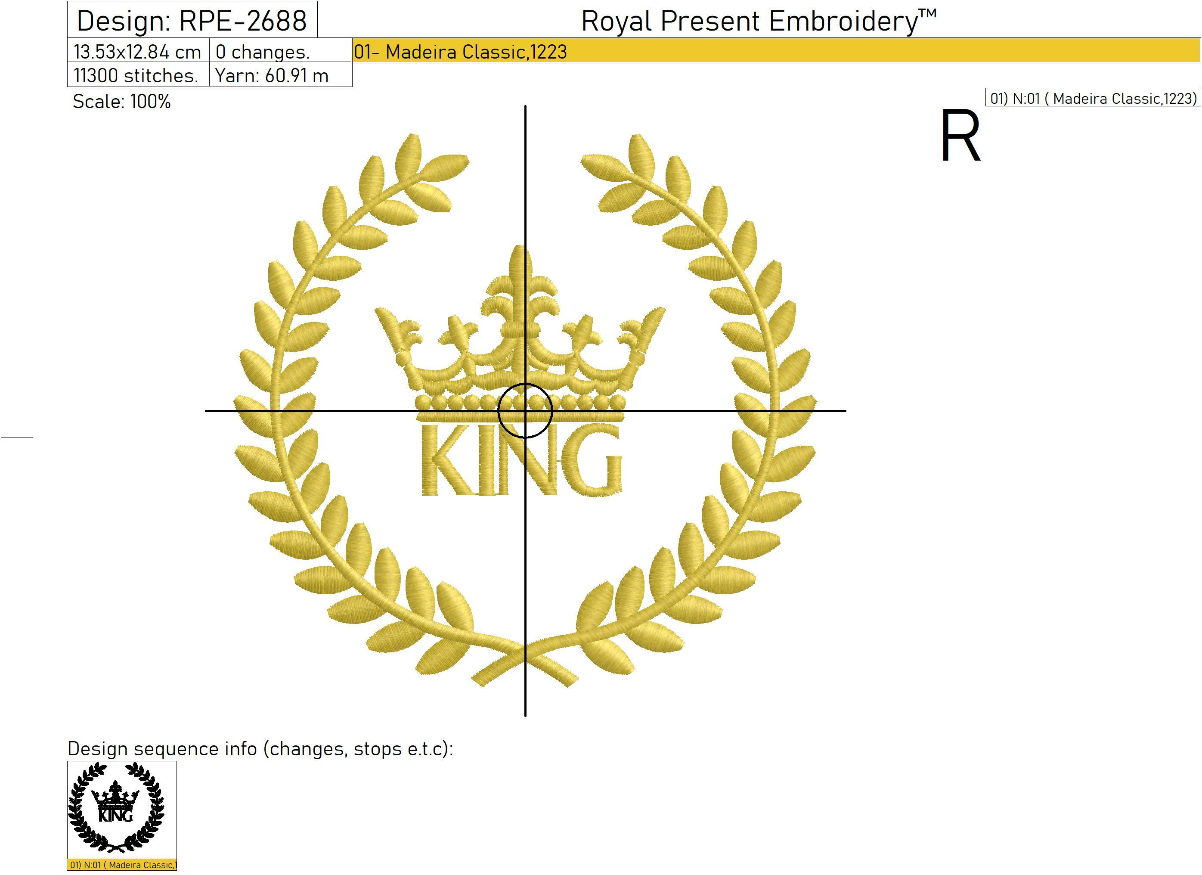Click the Design sequence info heading
1202x875 pixels.
260,748
